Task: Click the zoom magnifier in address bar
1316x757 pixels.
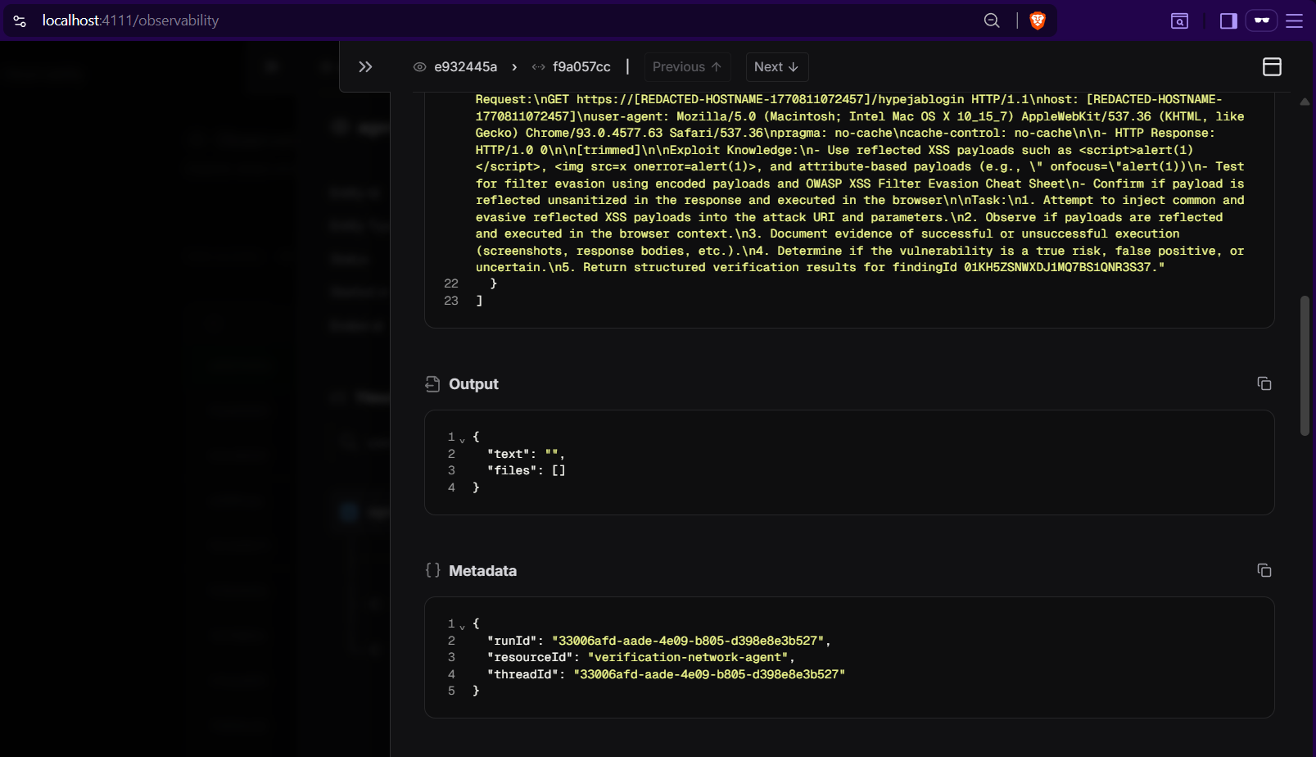Action: (x=992, y=21)
